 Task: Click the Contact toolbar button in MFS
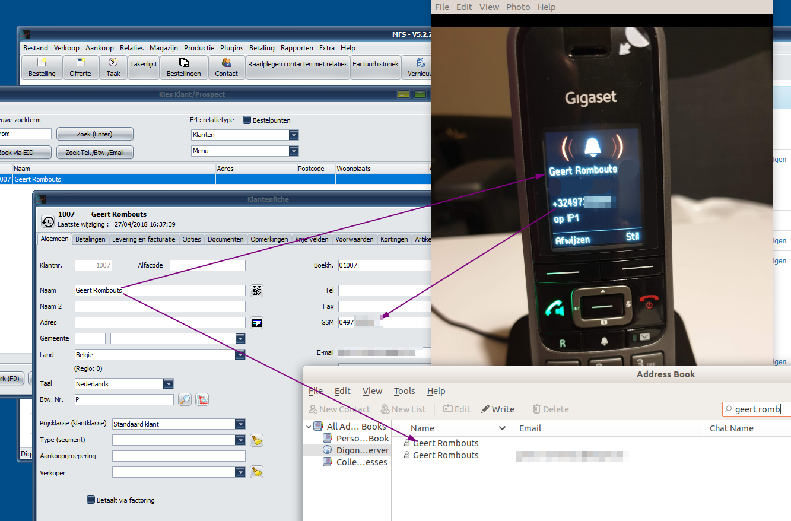click(226, 67)
